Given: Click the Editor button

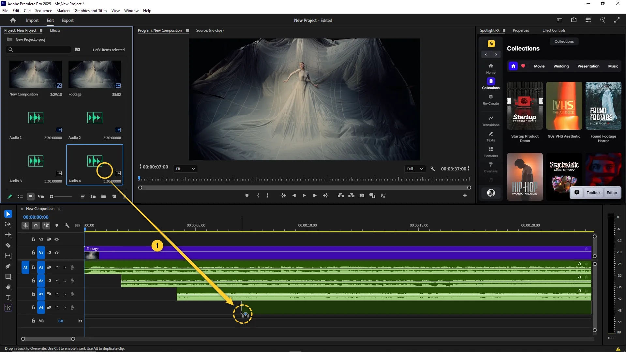Looking at the screenshot, I should point(612,193).
